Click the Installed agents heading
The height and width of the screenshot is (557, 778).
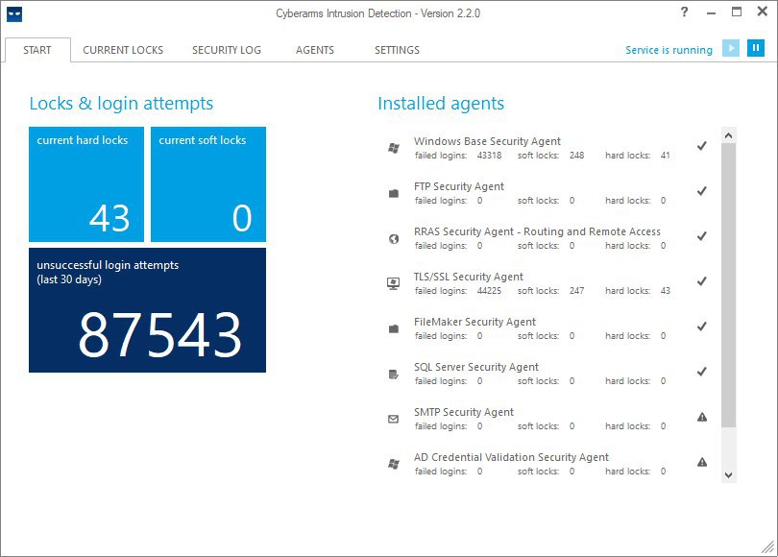[x=441, y=103]
